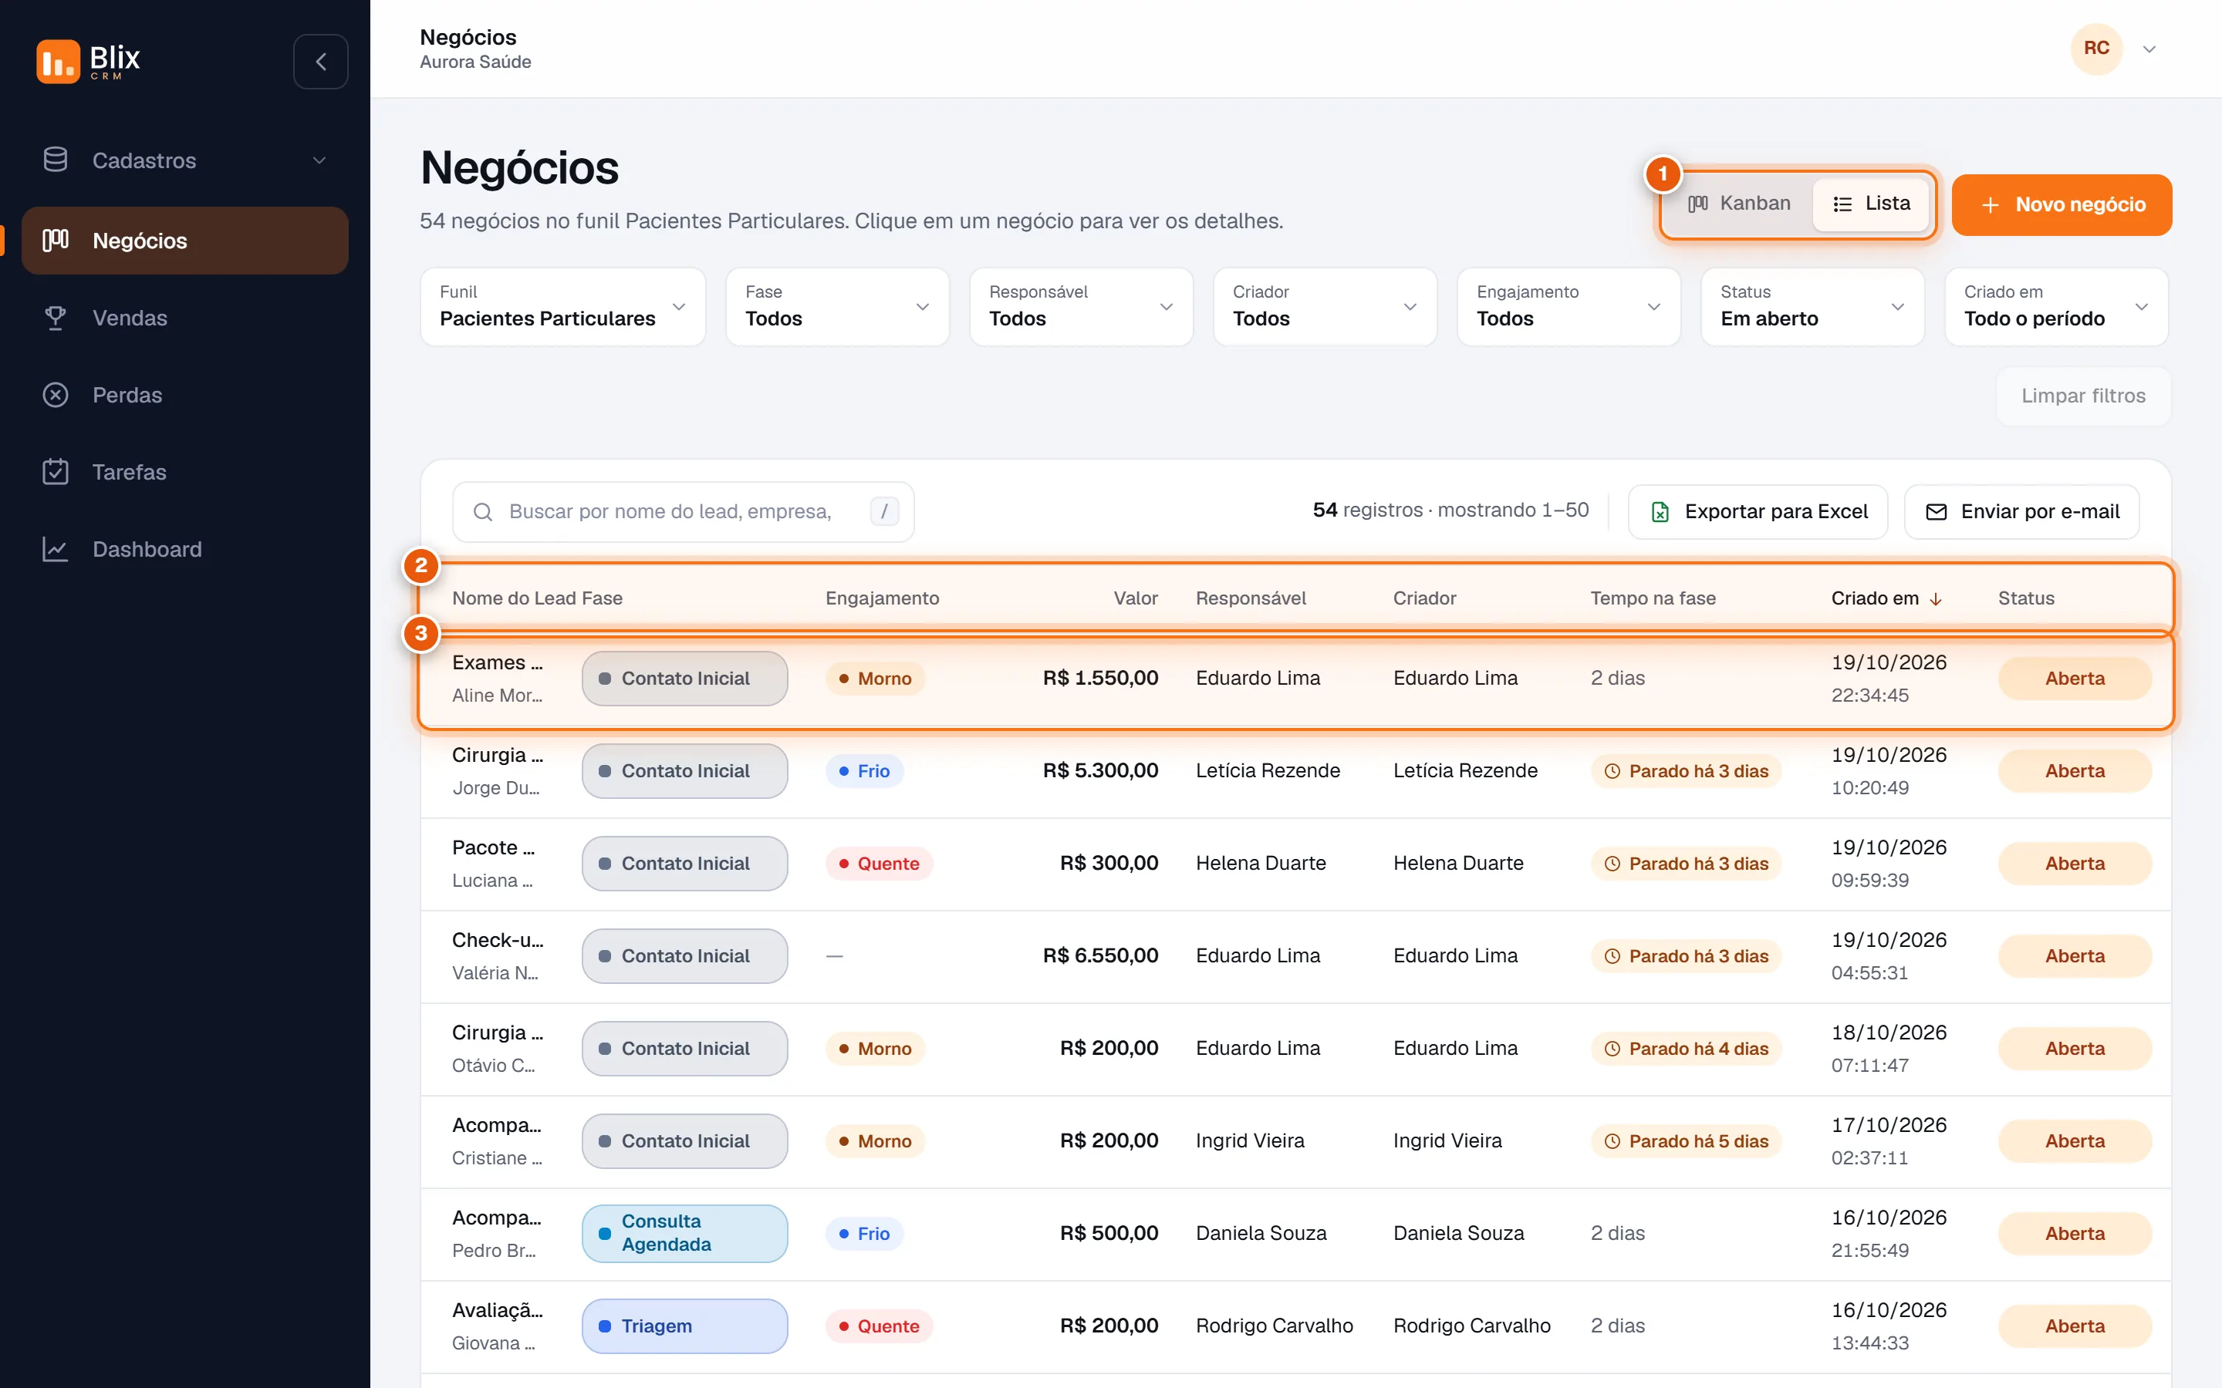Click the Excel file icon
2222x1388 pixels.
point(1660,511)
